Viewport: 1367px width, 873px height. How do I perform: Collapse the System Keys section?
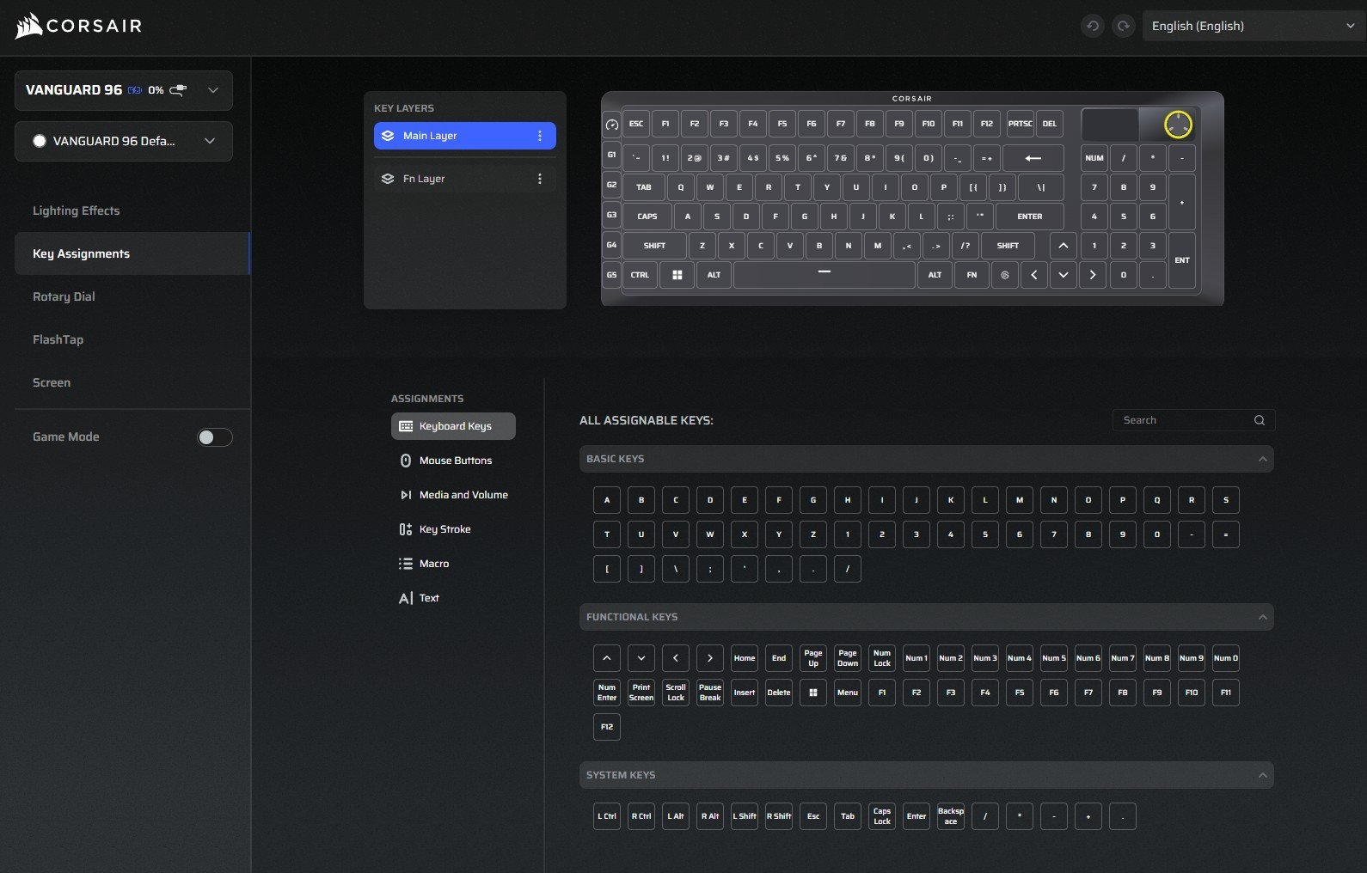pyautogui.click(x=1263, y=775)
